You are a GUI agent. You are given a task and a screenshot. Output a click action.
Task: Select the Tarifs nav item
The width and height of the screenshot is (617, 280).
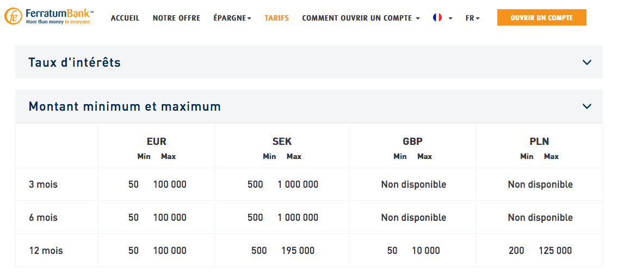pyautogui.click(x=276, y=18)
